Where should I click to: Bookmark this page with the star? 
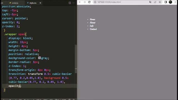pyautogui.click(x=160, y=2)
